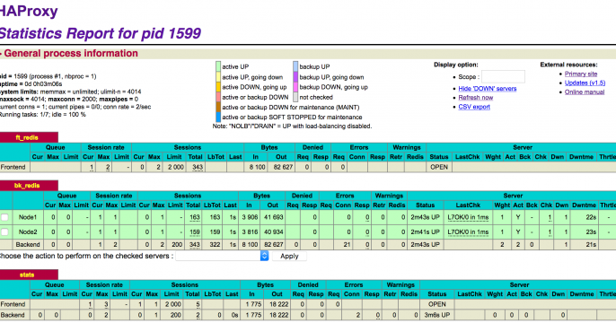Image resolution: width=616 pixels, height=323 pixels.
Task: Click Node1 downtime '22s' value
Action: pos(591,217)
